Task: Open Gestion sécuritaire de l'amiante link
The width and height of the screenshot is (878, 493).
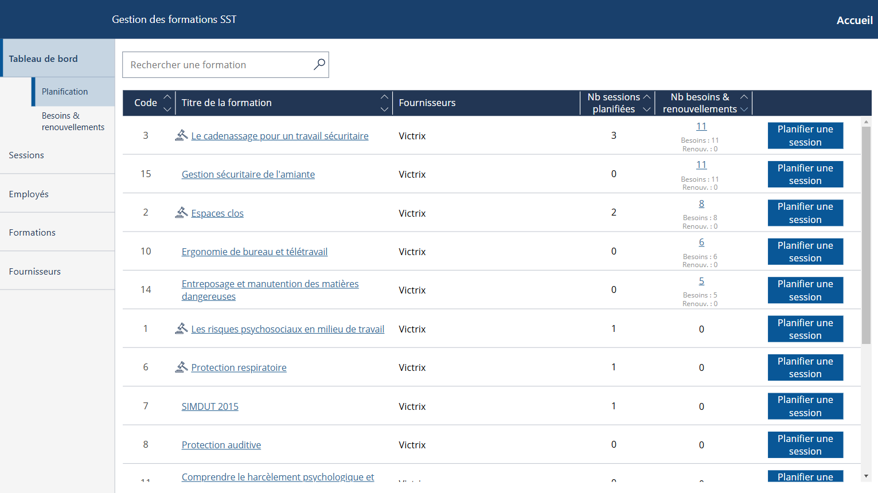Action: [248, 174]
